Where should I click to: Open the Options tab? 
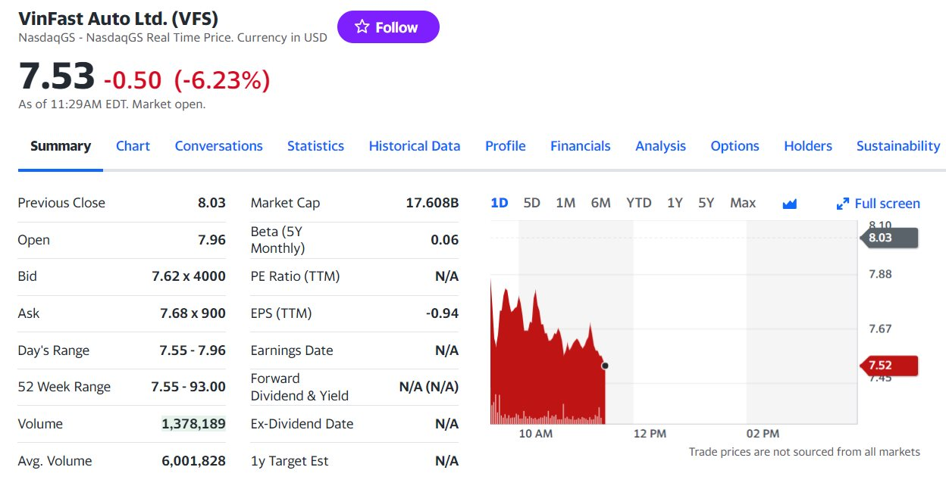tap(735, 146)
